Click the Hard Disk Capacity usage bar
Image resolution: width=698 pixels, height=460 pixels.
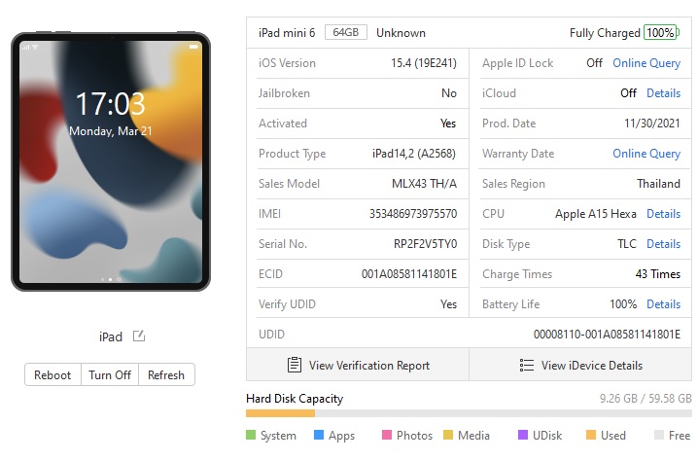point(469,413)
